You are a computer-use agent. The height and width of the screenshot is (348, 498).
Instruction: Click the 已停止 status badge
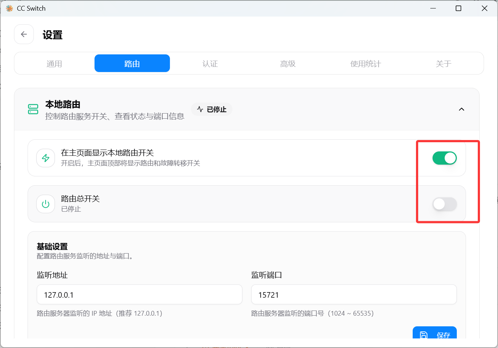(x=211, y=109)
